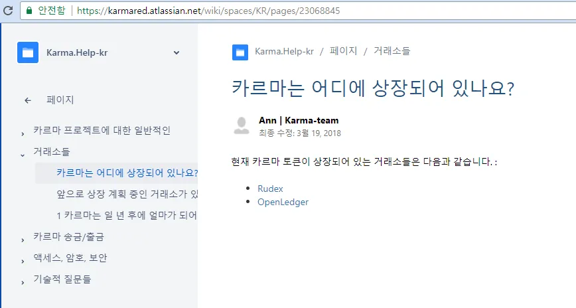This screenshot has height=308, width=576.
Task: Open 1 카르마는 일 년 후에 얼마가 page
Action: 127,215
